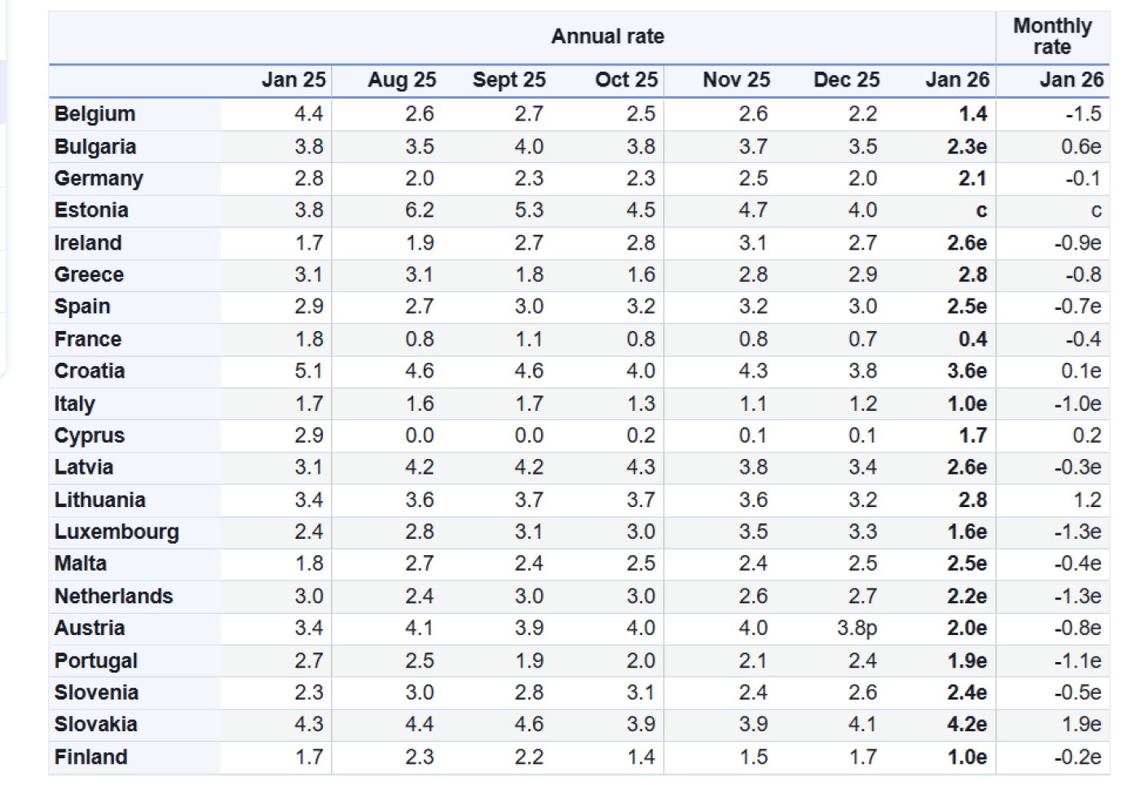Select the Finland row label
1141x790 pixels.
[90, 757]
